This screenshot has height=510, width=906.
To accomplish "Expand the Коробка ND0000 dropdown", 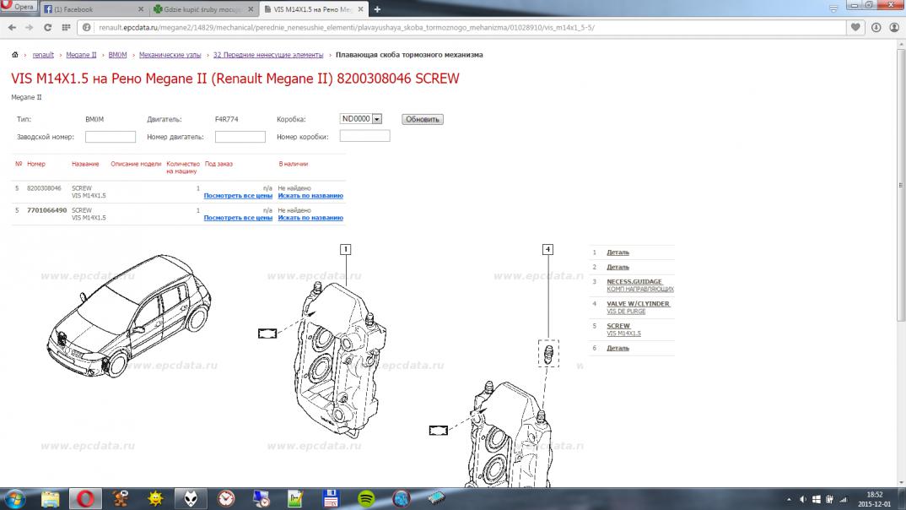I will coord(377,119).
